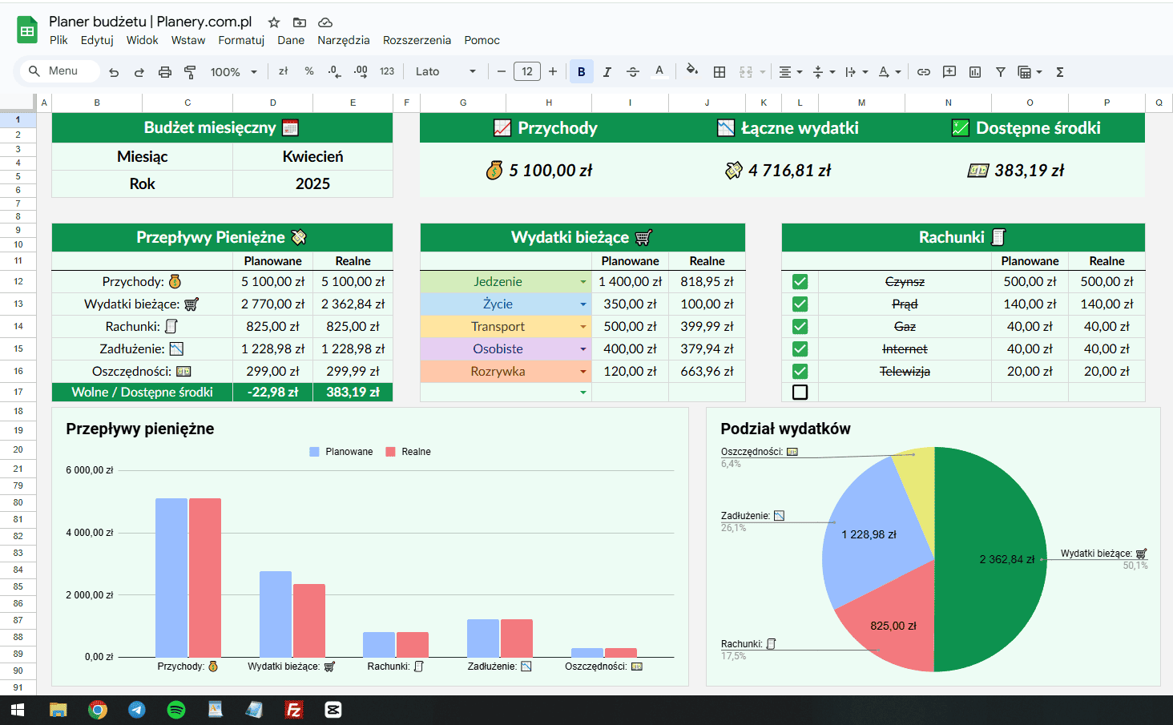Image resolution: width=1173 pixels, height=725 pixels.
Task: Uncheck the Internet bill checkbox
Action: tap(800, 349)
